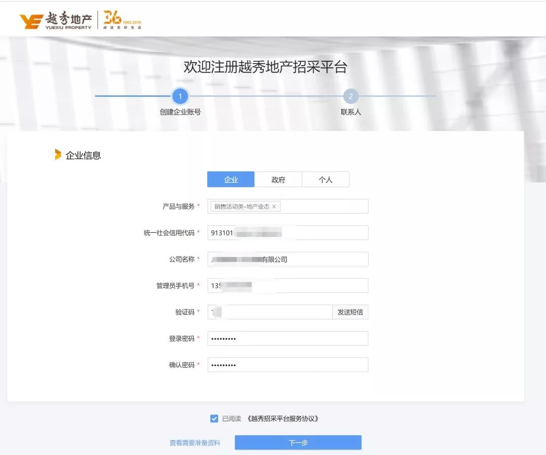Remove the 销售活动类-地产业态 tag
Image resolution: width=546 pixels, height=455 pixels.
click(274, 207)
